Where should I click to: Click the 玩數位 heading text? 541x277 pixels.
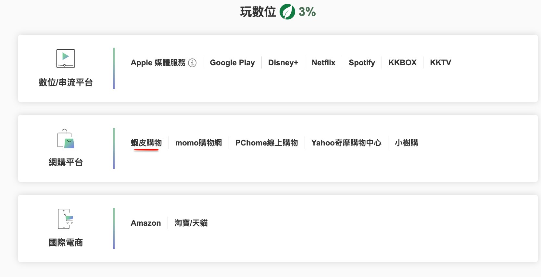pyautogui.click(x=258, y=12)
